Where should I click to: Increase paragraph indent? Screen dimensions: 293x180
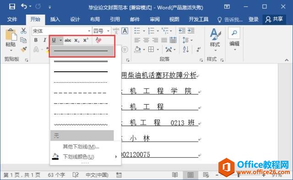[x=191, y=31]
